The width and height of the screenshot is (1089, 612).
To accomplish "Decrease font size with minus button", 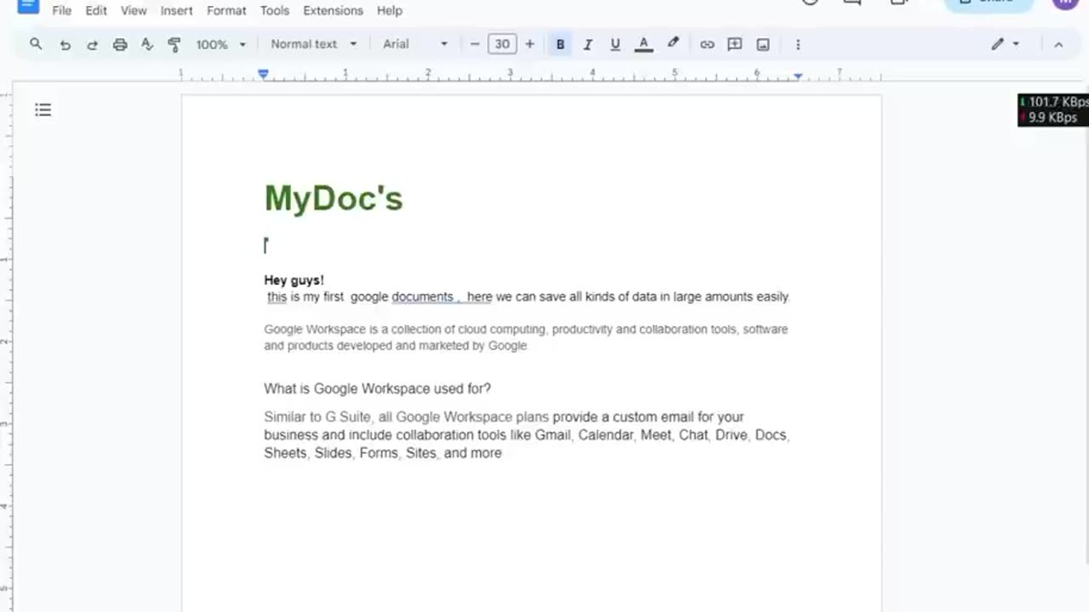I will (x=475, y=44).
